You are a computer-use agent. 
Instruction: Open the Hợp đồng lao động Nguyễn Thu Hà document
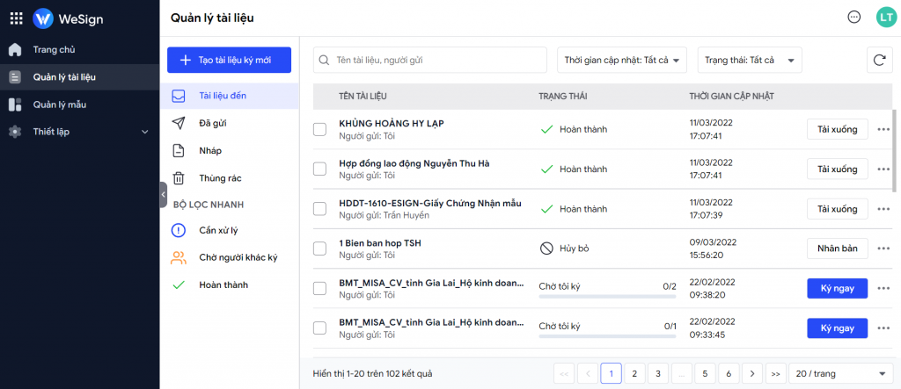click(x=414, y=163)
